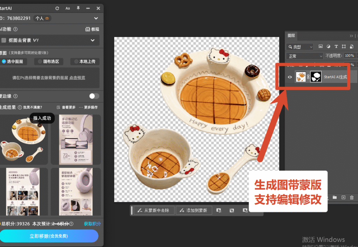
Task: Expand the ID 763802291 account chevron
Action: 96,18
